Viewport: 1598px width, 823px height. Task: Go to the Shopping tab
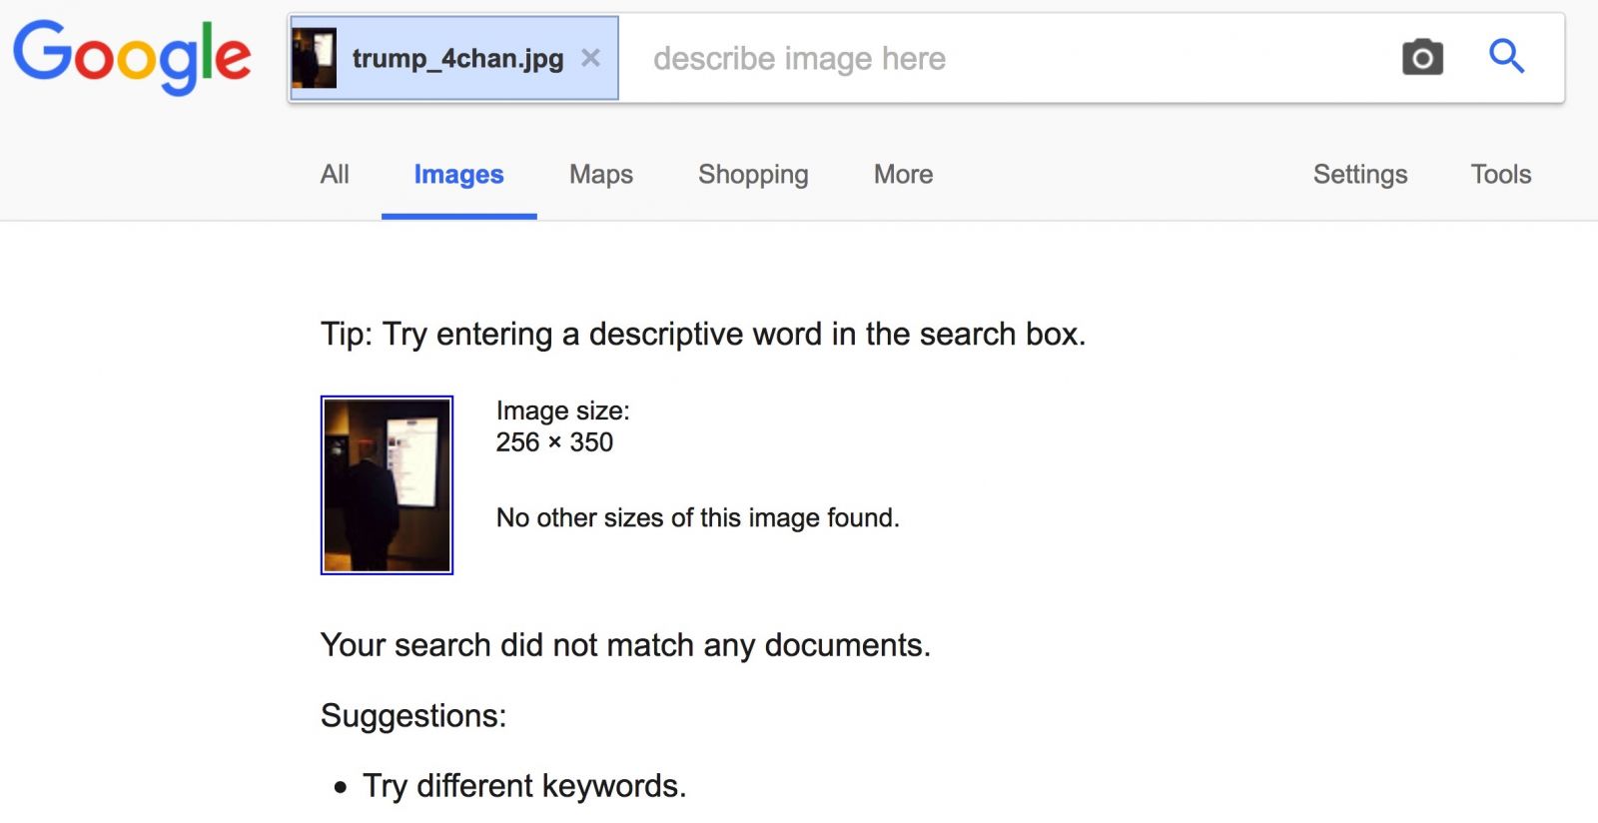pos(753,175)
